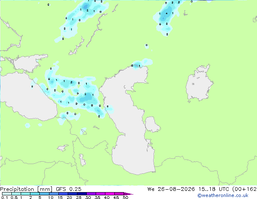Pick the 0.5–1 mm legend swatch
The width and height of the screenshot is (257, 199).
(x=16, y=194)
